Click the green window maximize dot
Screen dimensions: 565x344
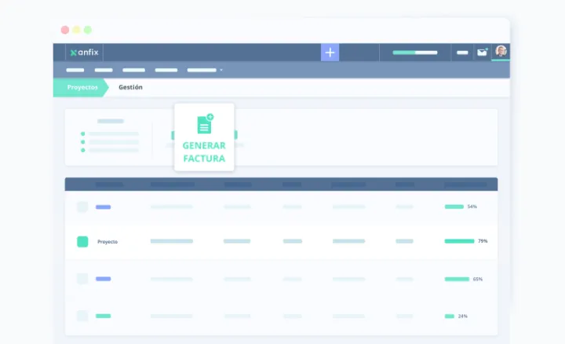pyautogui.click(x=88, y=30)
